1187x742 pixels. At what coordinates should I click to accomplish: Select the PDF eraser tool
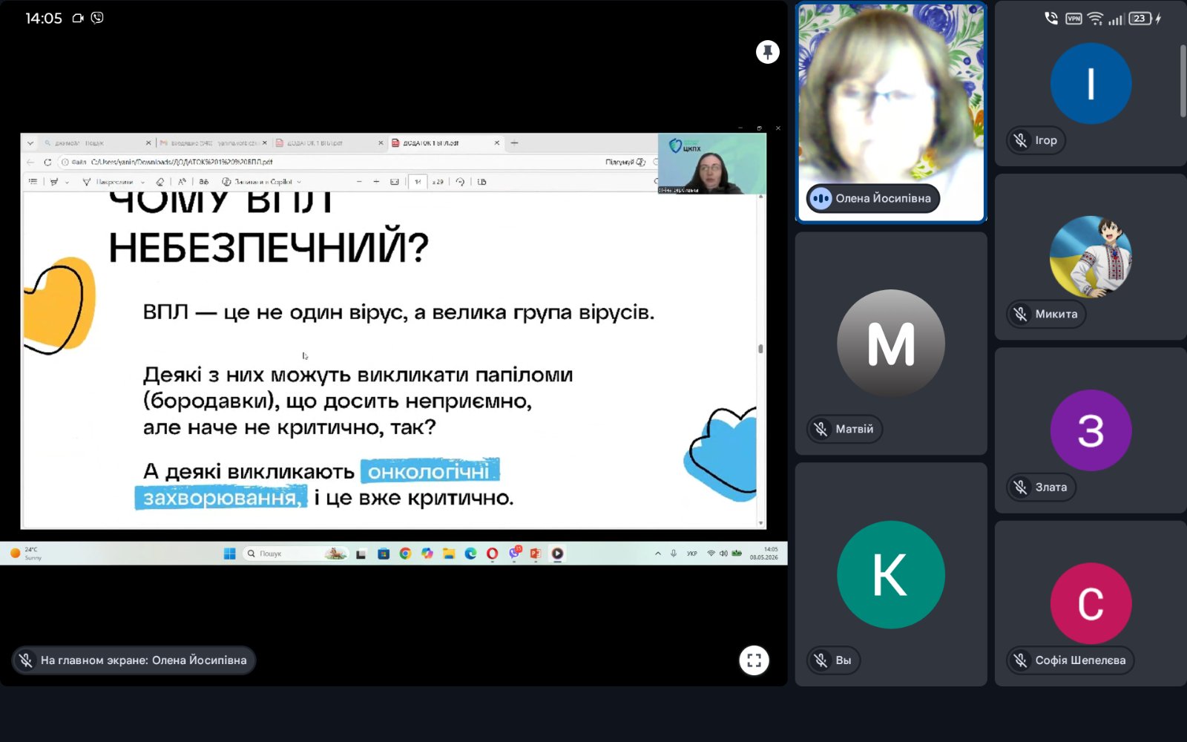[160, 182]
